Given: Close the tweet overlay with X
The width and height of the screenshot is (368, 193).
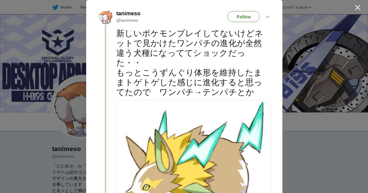Looking at the screenshot, I should pos(358,7).
